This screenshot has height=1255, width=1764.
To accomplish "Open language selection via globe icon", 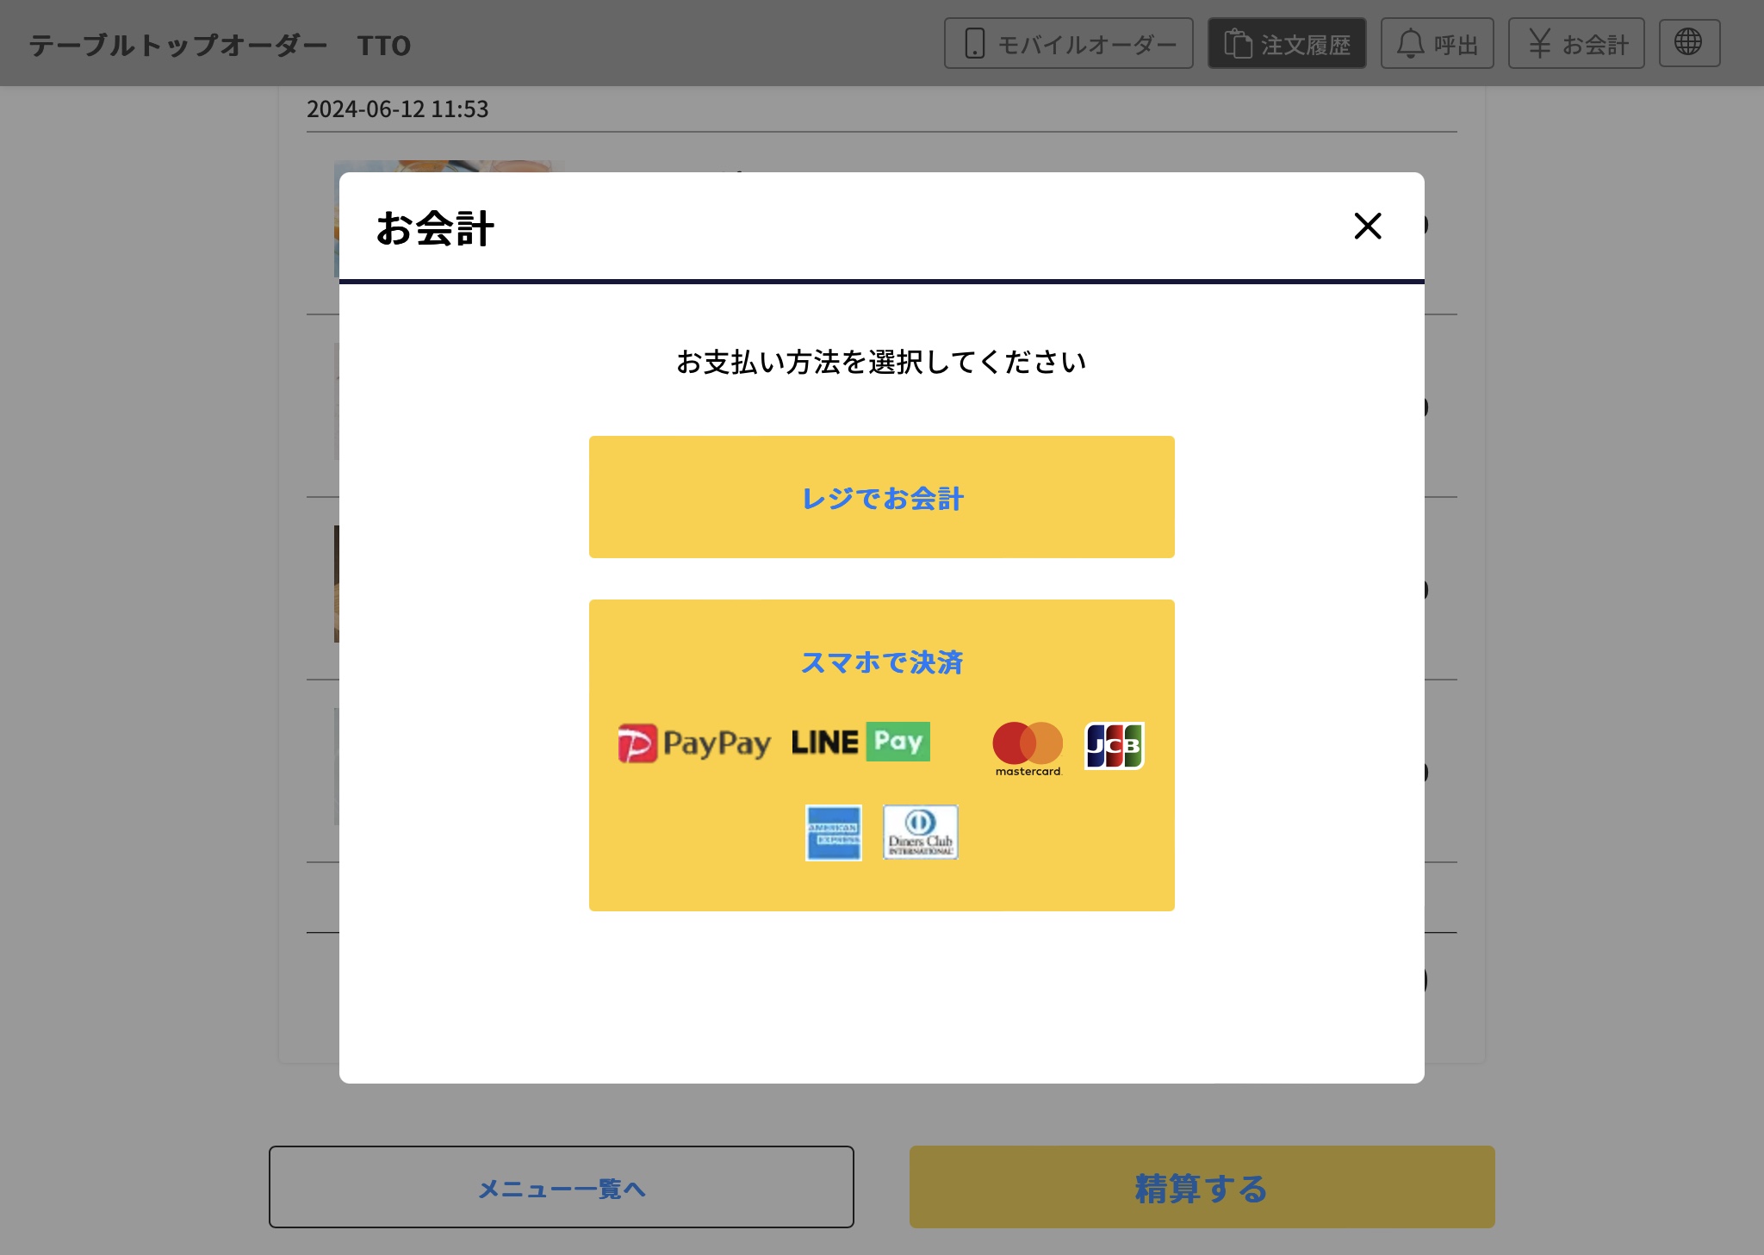I will pos(1689,43).
